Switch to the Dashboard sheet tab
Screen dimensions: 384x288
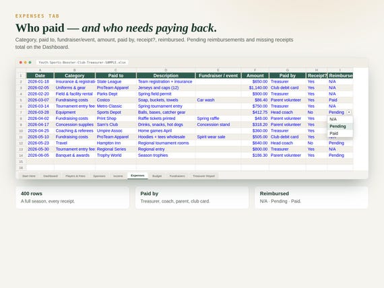click(x=51, y=176)
